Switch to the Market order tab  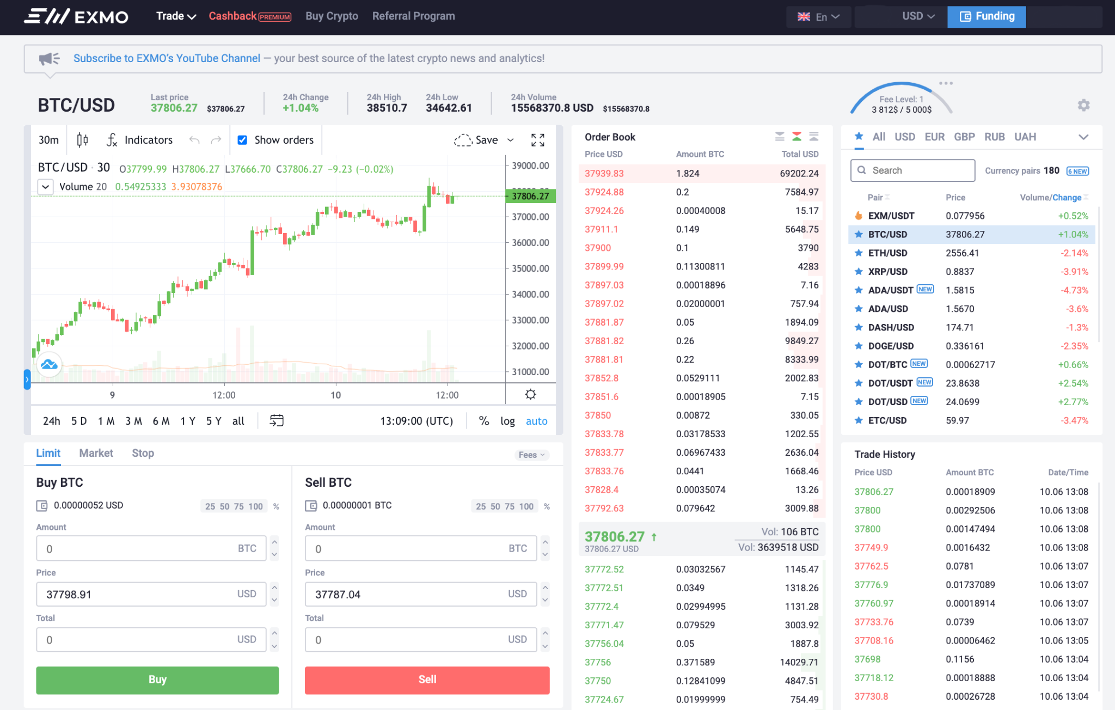(x=96, y=453)
